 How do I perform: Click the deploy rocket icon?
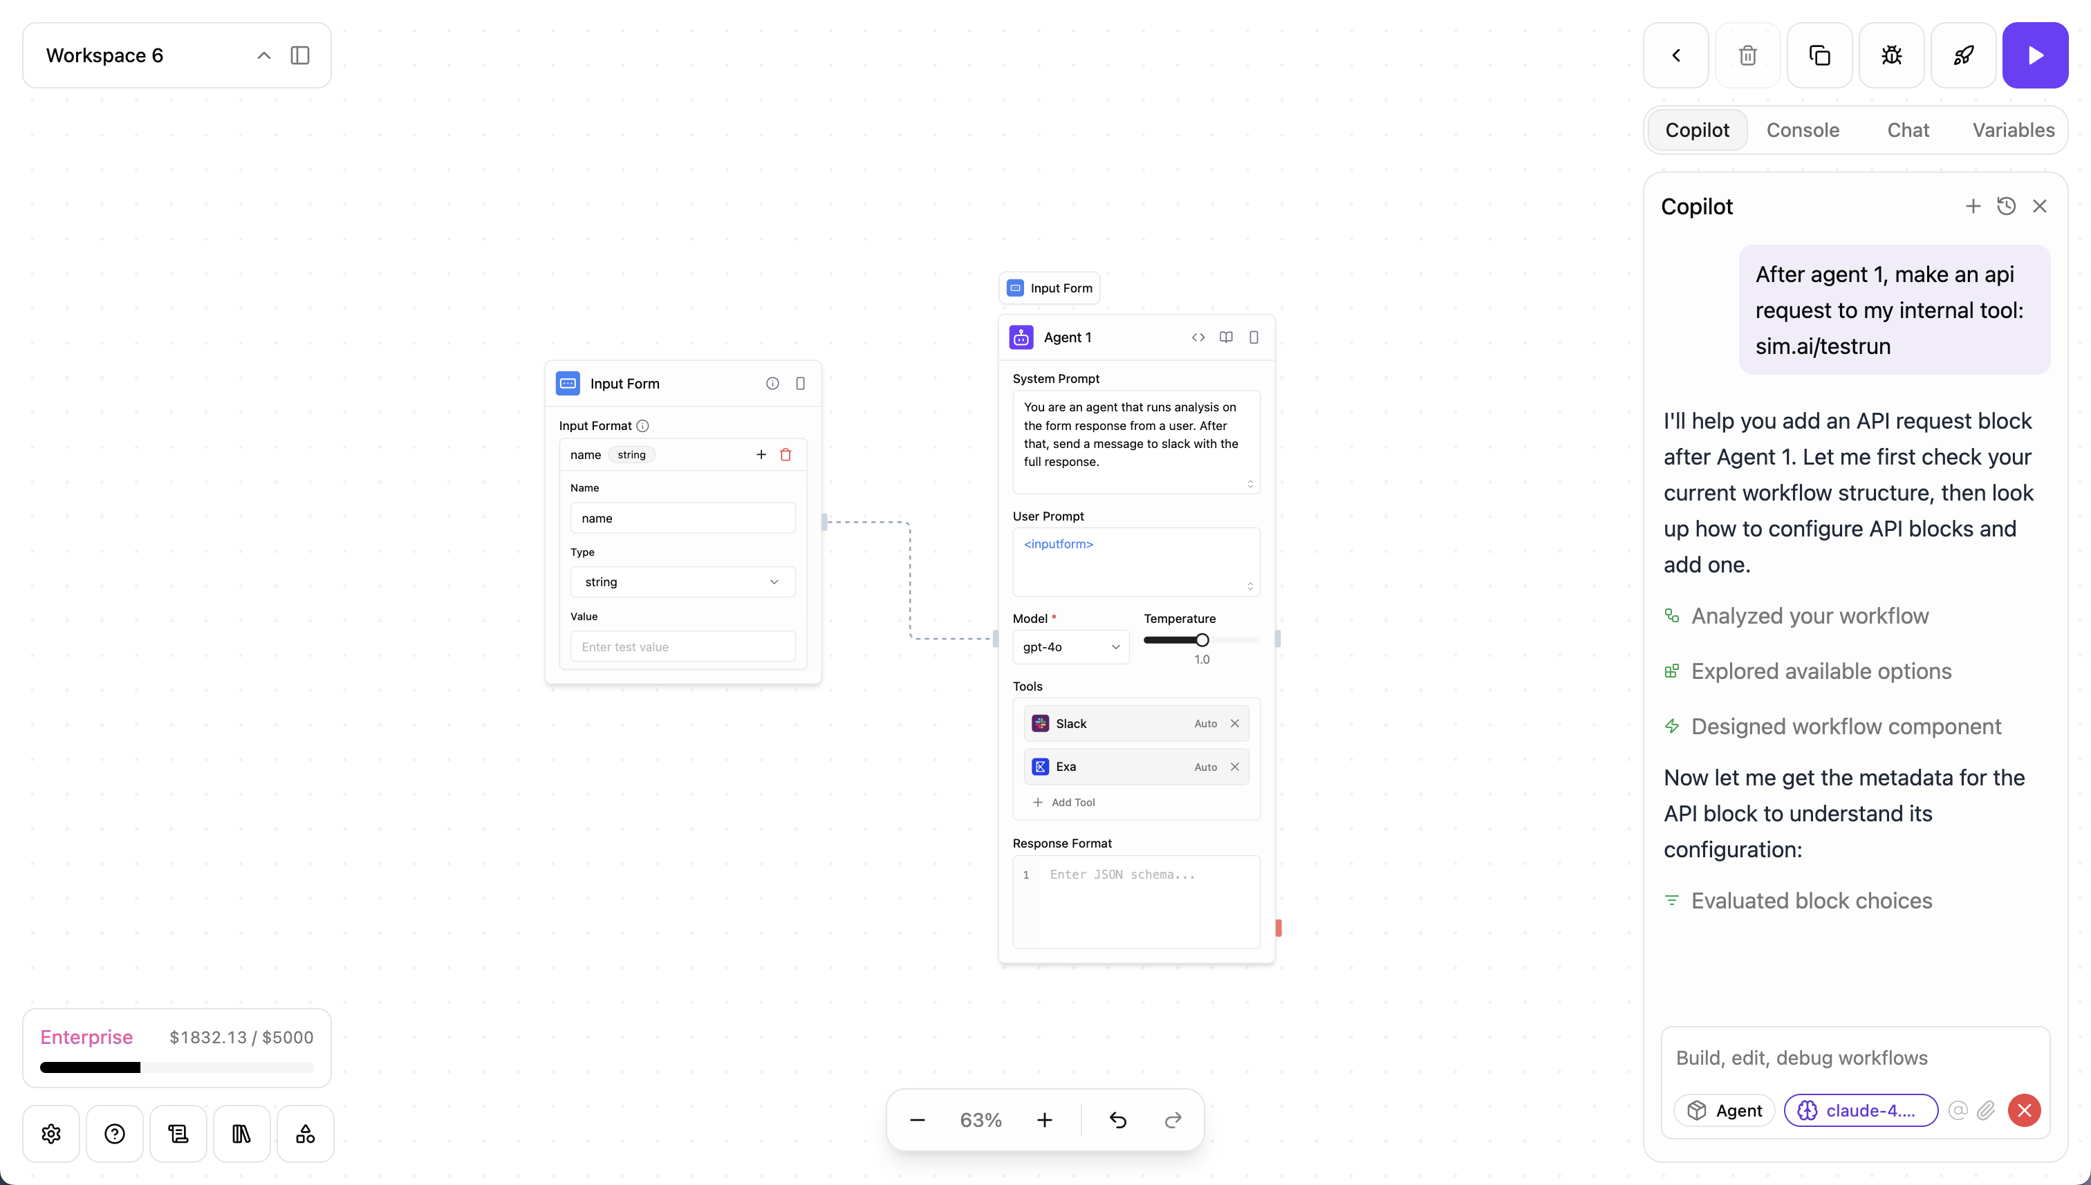coord(1962,55)
